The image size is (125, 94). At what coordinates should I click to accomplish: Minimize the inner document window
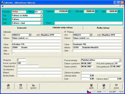pyautogui.click(x=117, y=6)
